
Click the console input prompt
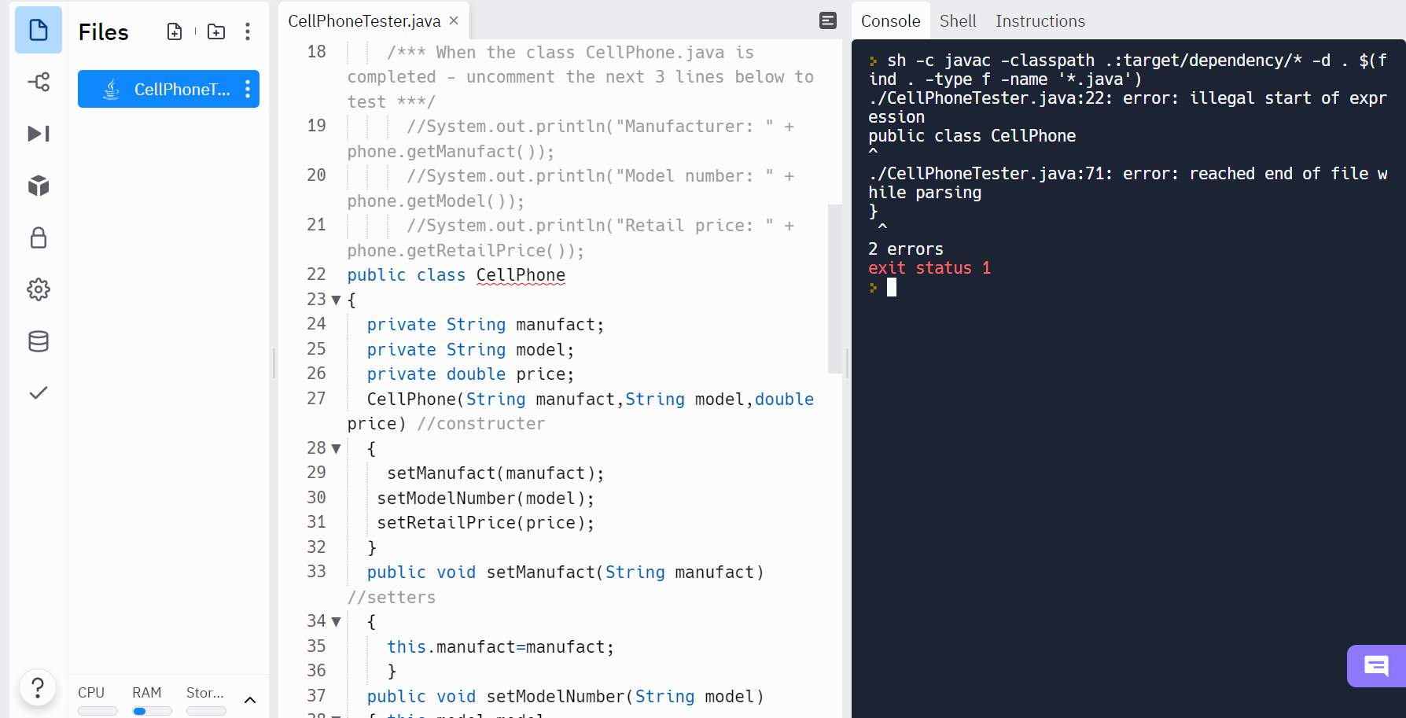pos(891,287)
